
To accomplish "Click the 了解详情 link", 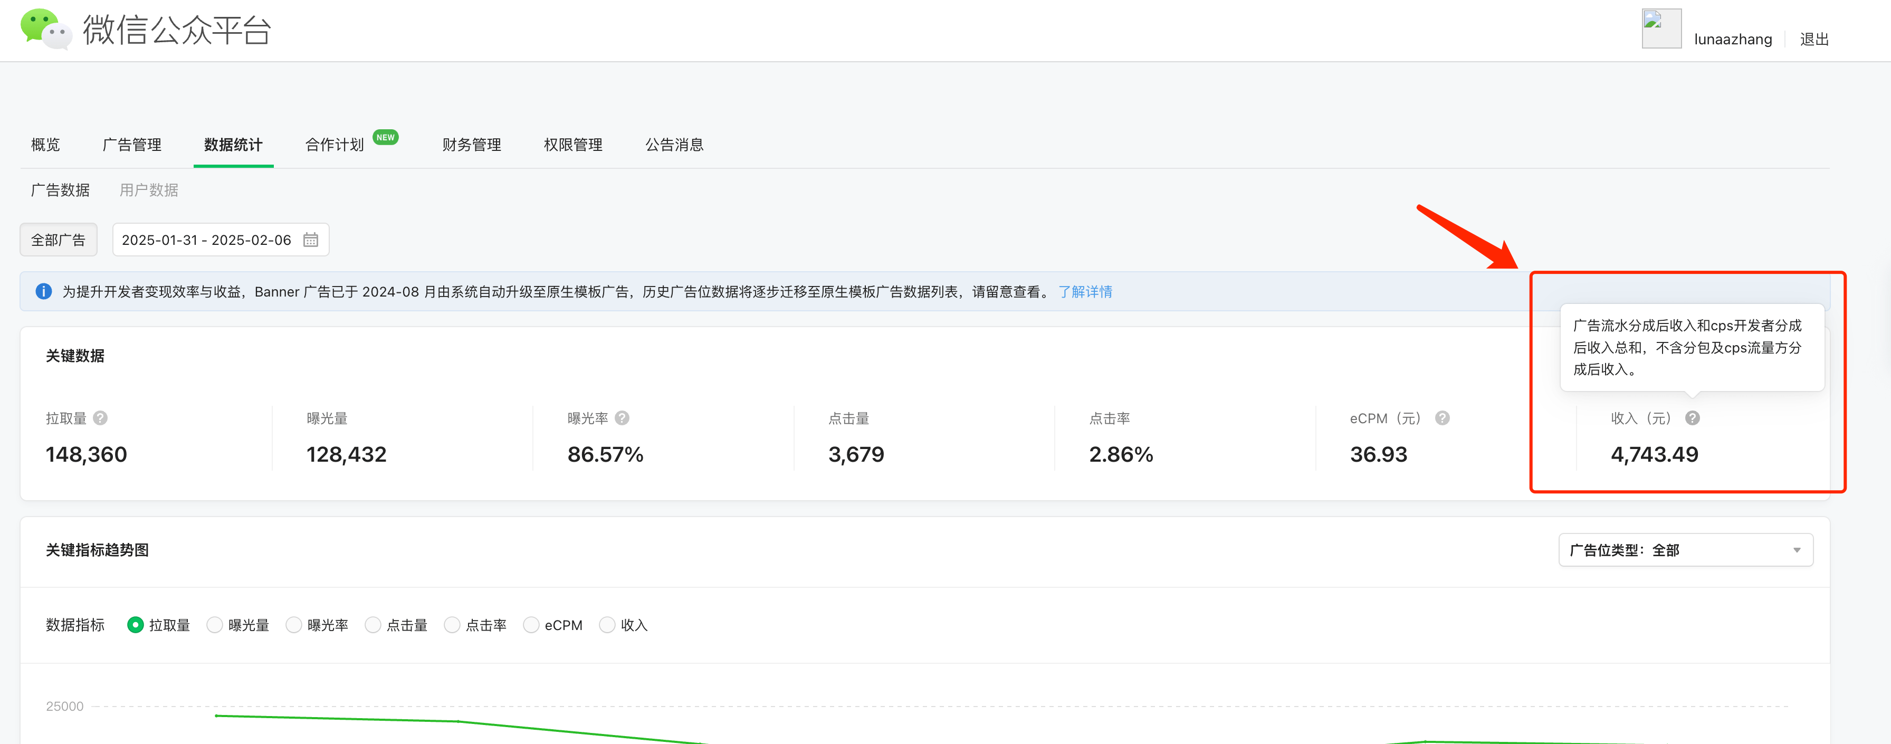I will [x=1086, y=292].
